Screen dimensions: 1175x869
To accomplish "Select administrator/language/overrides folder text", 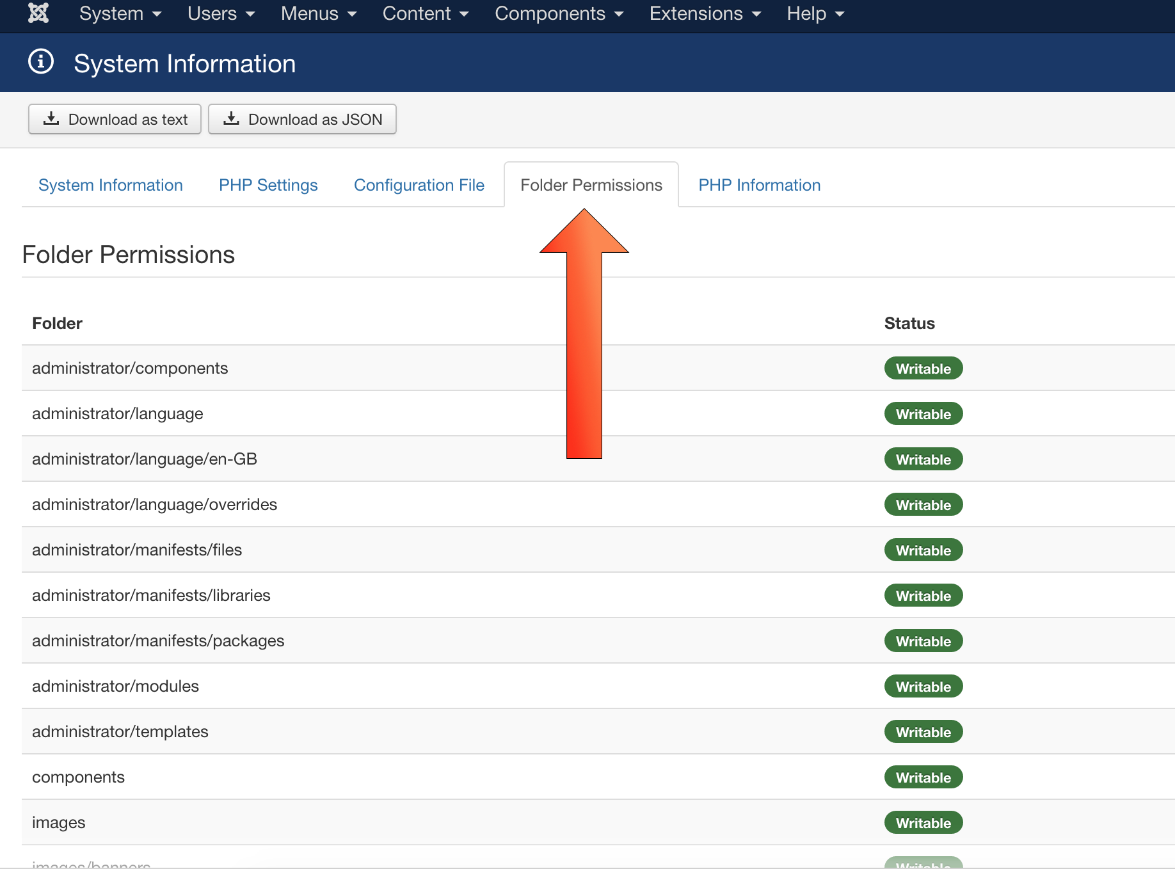I will (155, 504).
